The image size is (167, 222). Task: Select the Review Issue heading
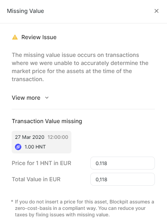[39, 37]
